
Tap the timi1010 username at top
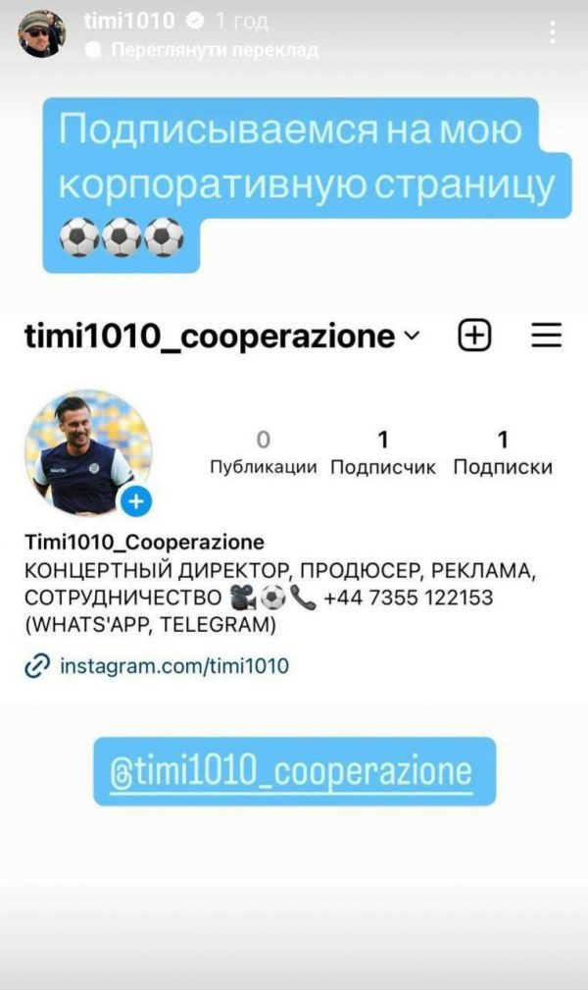pos(128,21)
